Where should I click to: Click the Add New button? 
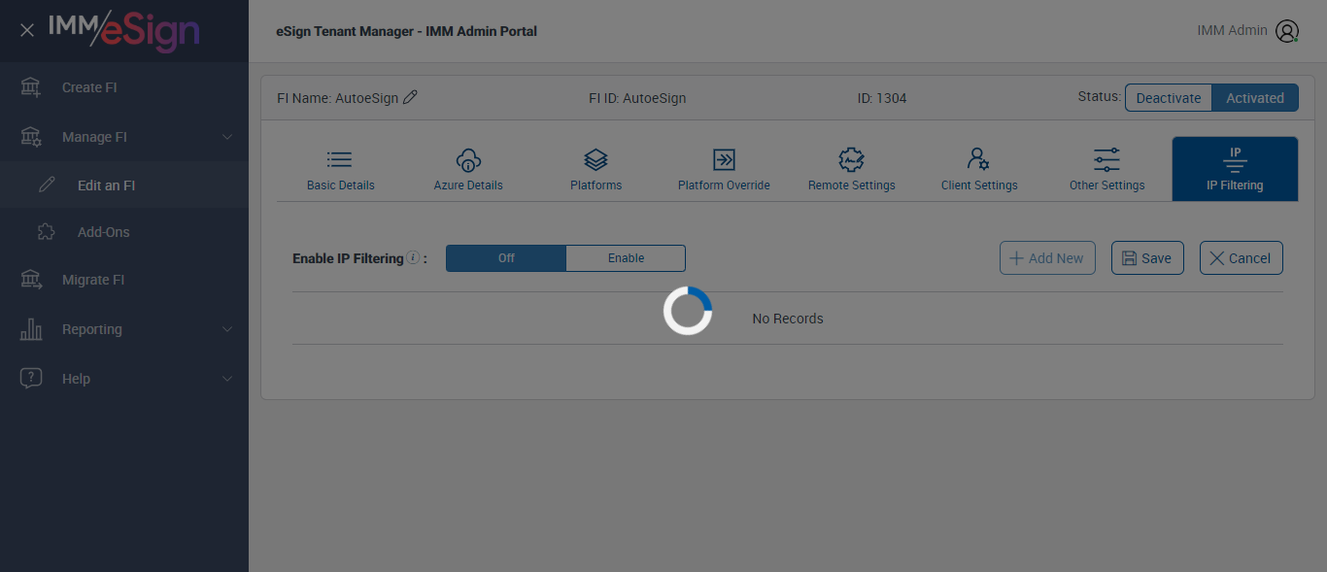(1047, 258)
